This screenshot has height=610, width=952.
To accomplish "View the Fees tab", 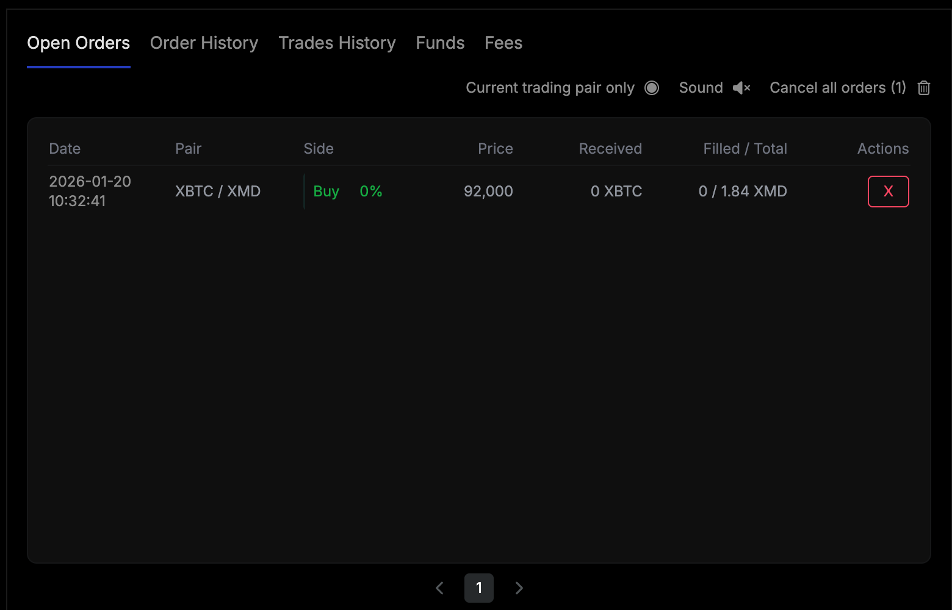I will click(503, 43).
